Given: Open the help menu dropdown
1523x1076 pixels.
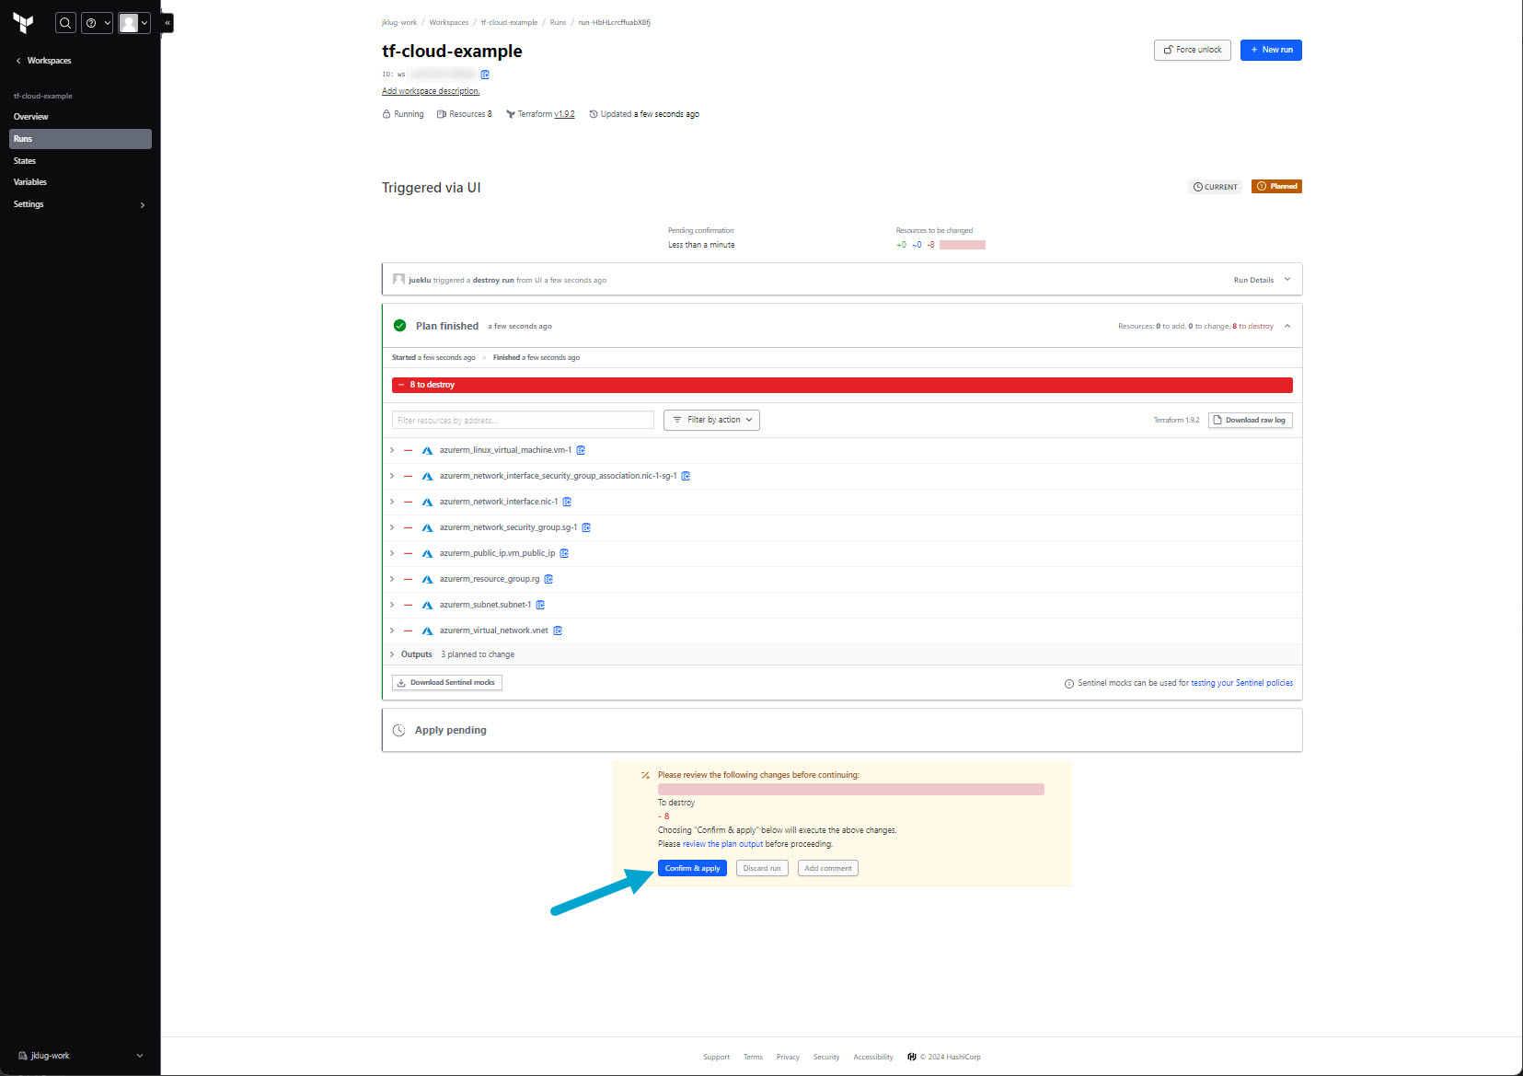Looking at the screenshot, I should (x=97, y=23).
